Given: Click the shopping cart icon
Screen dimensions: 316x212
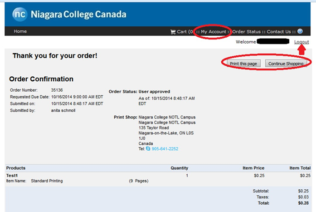Looking at the screenshot, I should point(173,32).
